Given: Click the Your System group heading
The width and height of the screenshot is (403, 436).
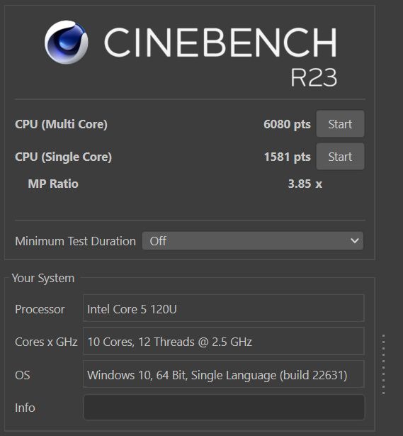Looking at the screenshot, I should (43, 278).
